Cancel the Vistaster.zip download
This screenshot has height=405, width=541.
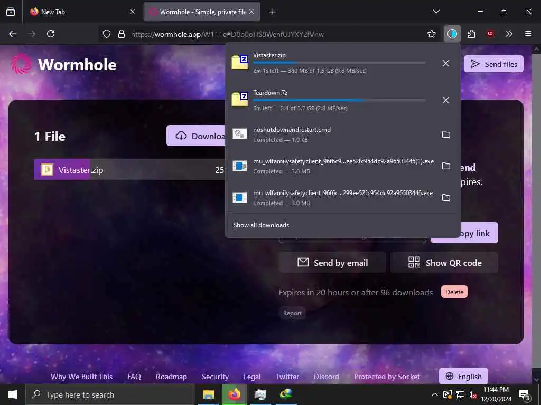click(446, 63)
